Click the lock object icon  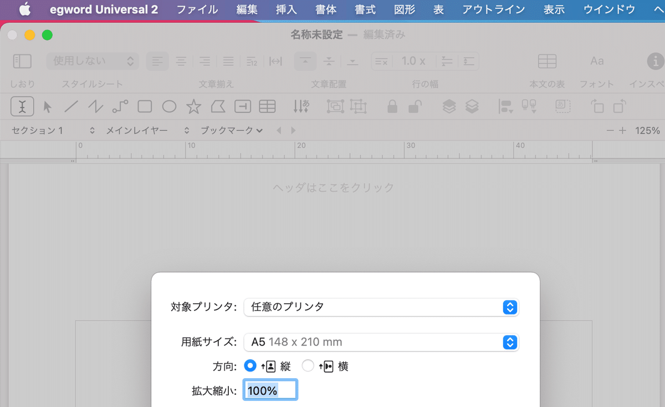pos(392,106)
